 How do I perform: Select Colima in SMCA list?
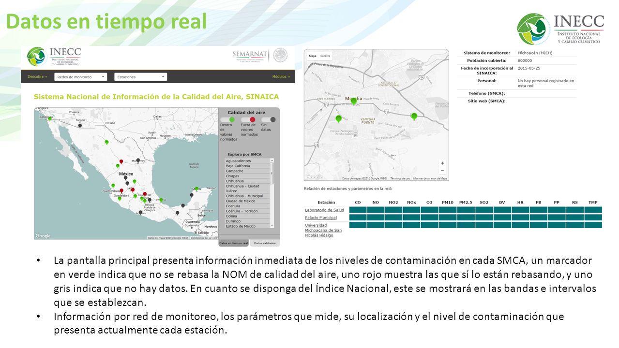[x=247, y=216]
